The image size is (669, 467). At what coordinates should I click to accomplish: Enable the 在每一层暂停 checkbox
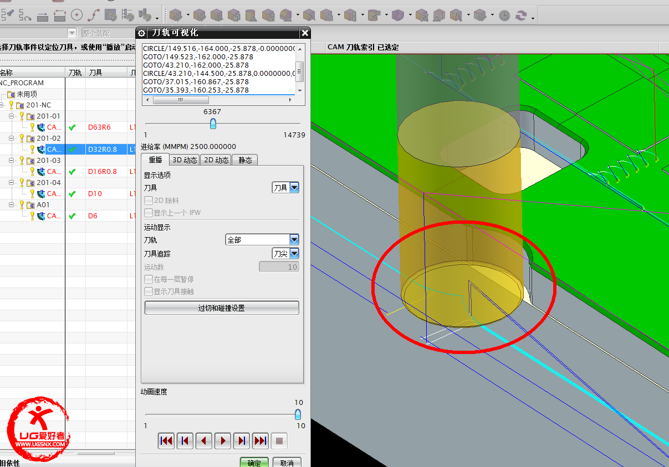point(149,279)
